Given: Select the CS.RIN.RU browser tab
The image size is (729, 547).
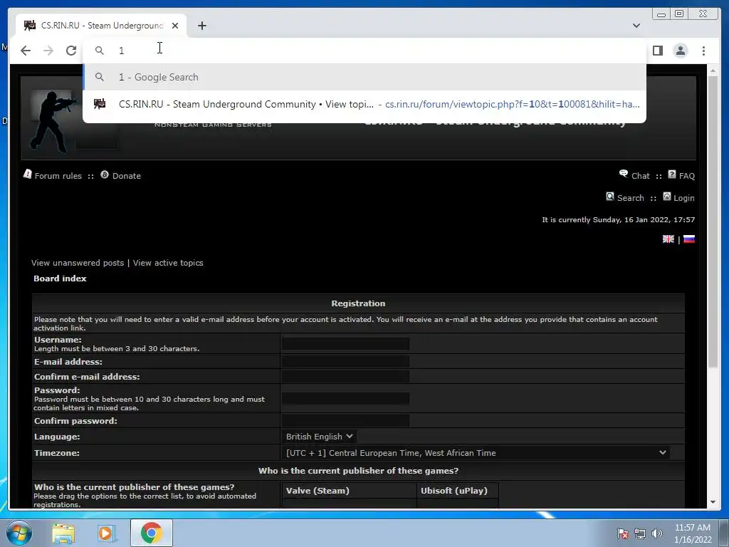Looking at the screenshot, I should tap(101, 26).
